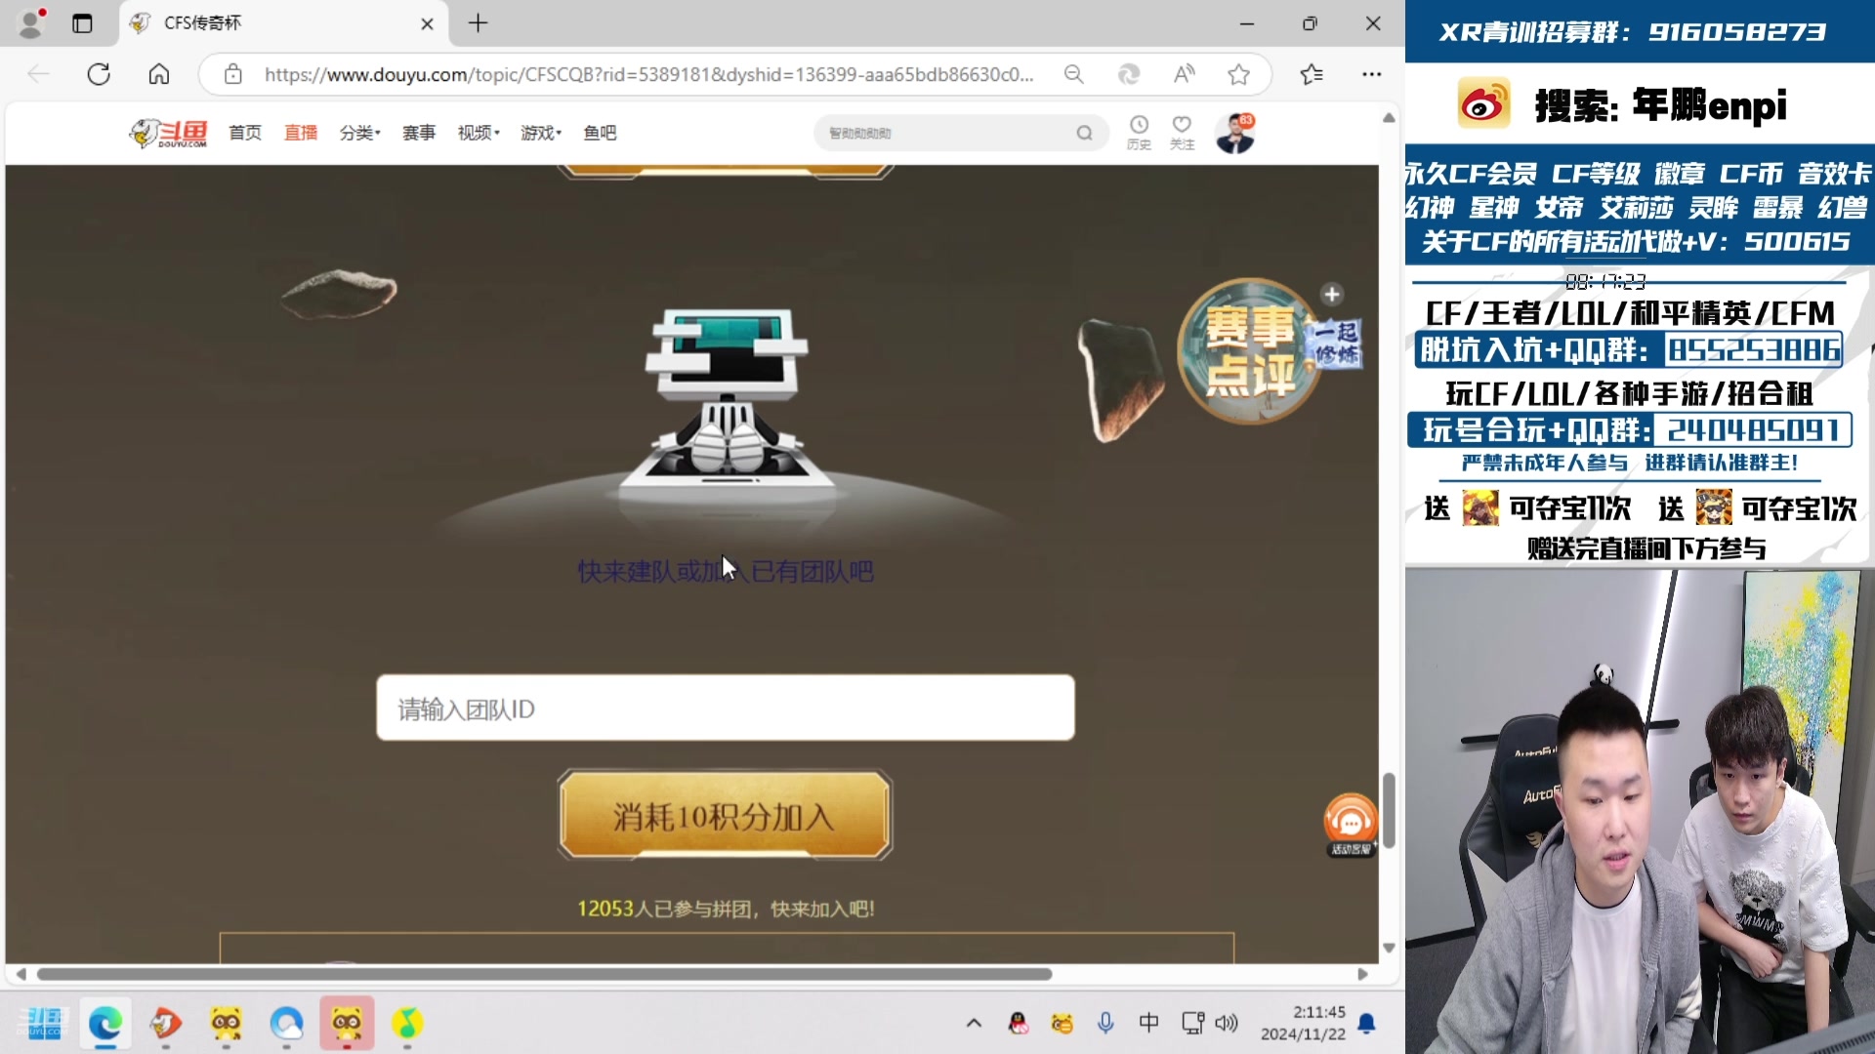Click the horizontal scrollbar thumb
The image size is (1875, 1054).
coord(544,974)
